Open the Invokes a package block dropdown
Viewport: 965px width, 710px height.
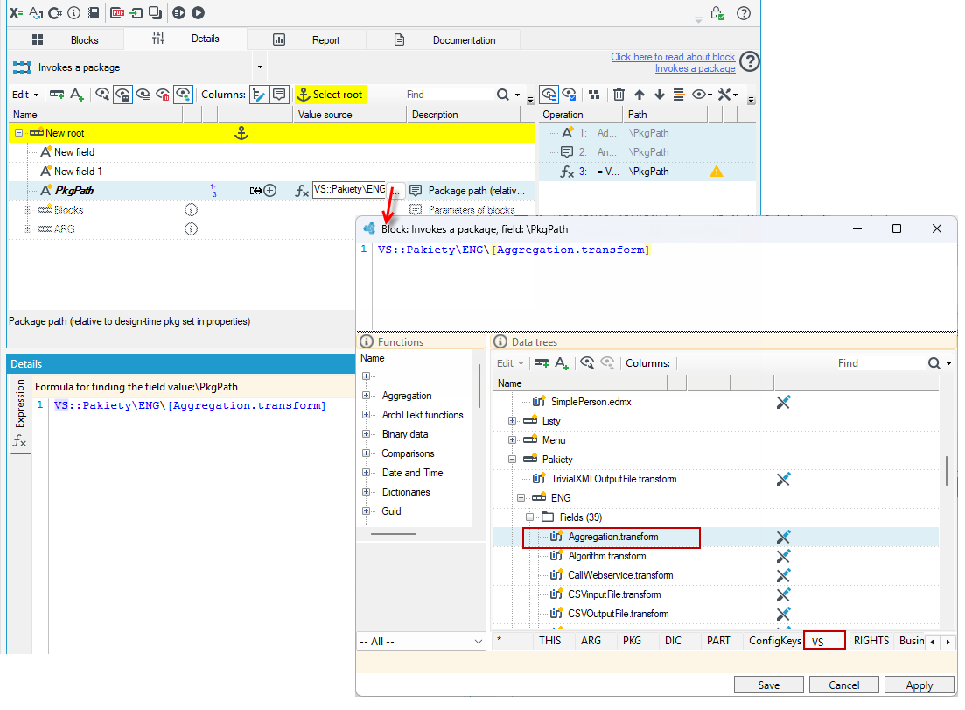261,67
